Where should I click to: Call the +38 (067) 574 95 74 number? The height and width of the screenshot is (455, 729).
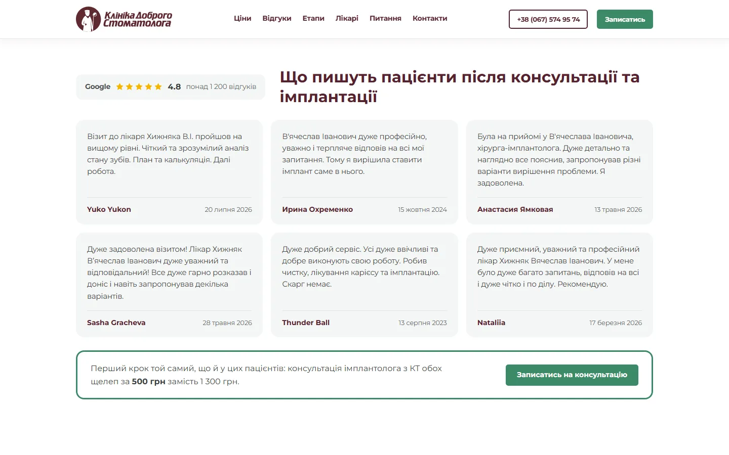point(548,19)
